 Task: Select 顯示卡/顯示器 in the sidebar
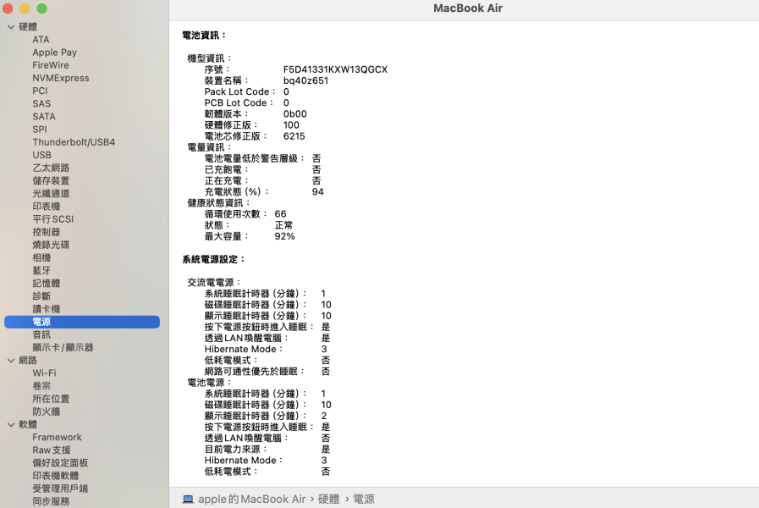[x=63, y=348]
